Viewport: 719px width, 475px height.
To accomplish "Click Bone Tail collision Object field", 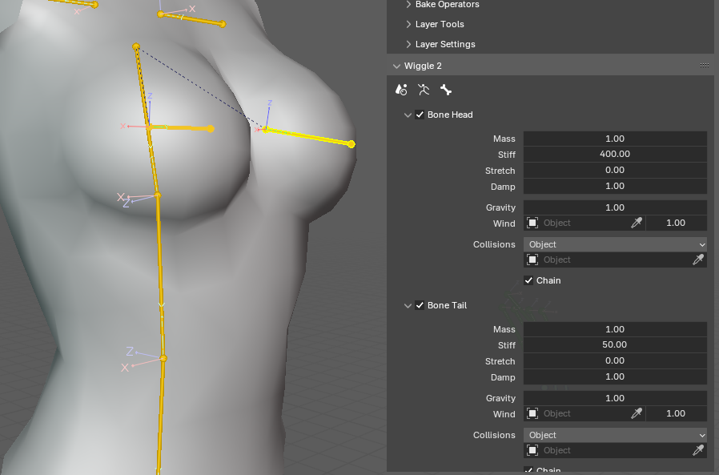I will (x=615, y=450).
